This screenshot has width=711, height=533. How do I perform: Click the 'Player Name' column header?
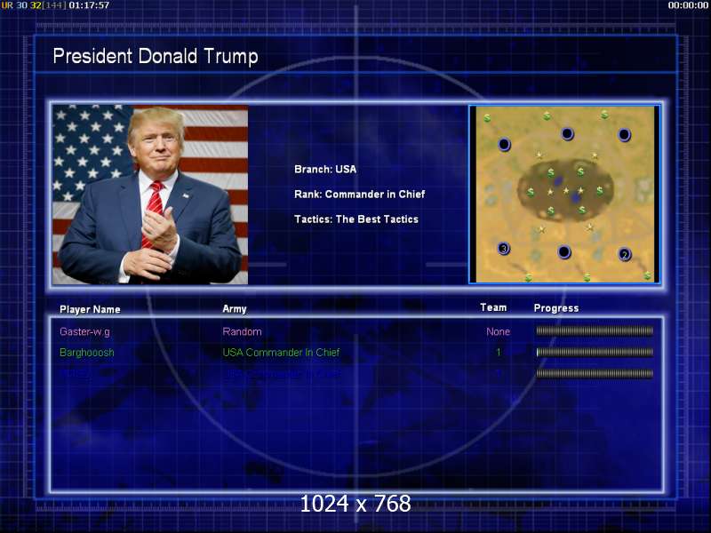pyautogui.click(x=90, y=309)
